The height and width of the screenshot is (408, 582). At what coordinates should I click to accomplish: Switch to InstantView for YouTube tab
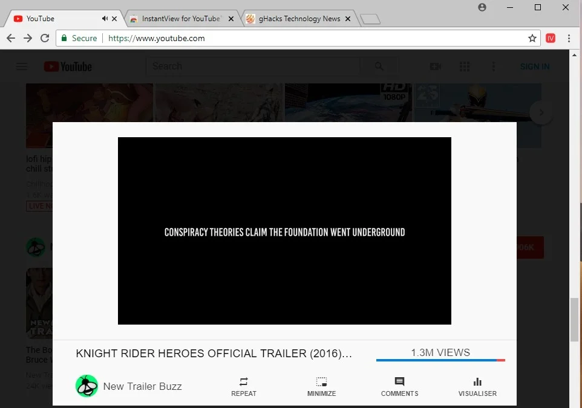tap(181, 19)
